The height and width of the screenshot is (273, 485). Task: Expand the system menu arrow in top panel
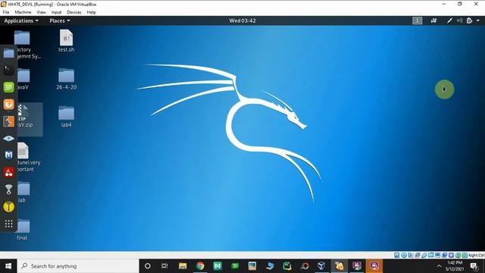[x=478, y=20]
